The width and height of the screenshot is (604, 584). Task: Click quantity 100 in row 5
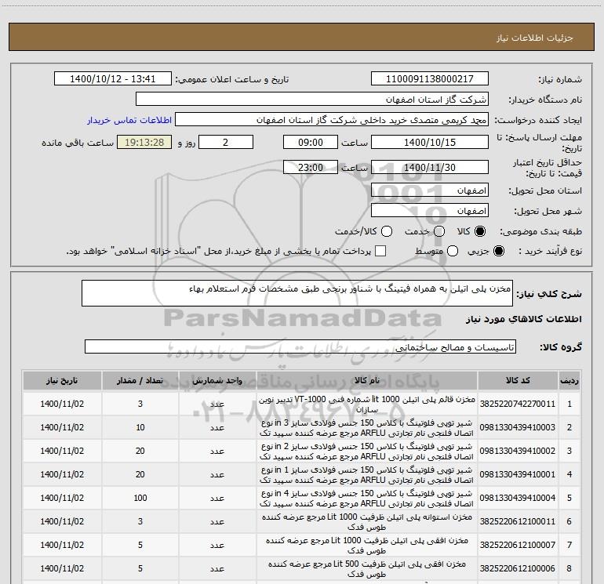coord(140,498)
